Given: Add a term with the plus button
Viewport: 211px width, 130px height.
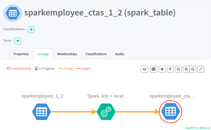Looking at the screenshot, I should (18, 41).
